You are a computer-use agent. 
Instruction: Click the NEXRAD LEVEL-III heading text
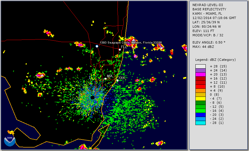click(x=208, y=5)
